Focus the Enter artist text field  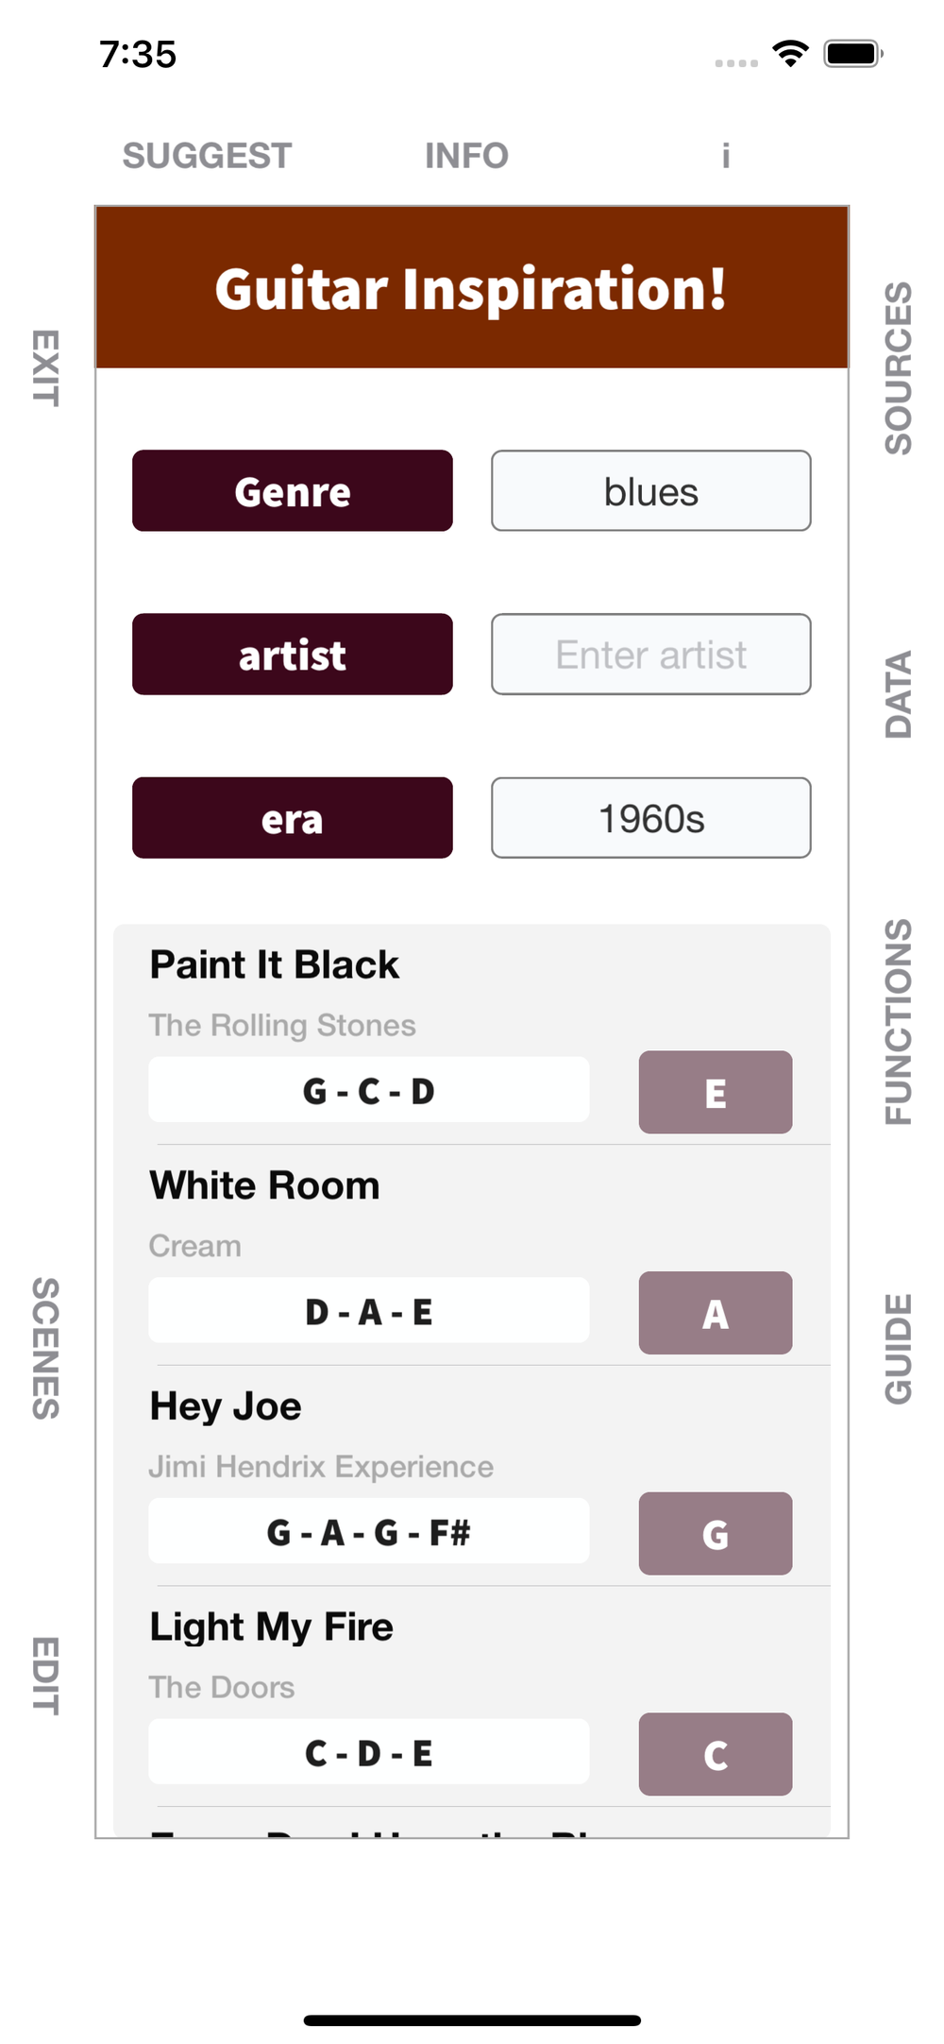[x=650, y=655]
